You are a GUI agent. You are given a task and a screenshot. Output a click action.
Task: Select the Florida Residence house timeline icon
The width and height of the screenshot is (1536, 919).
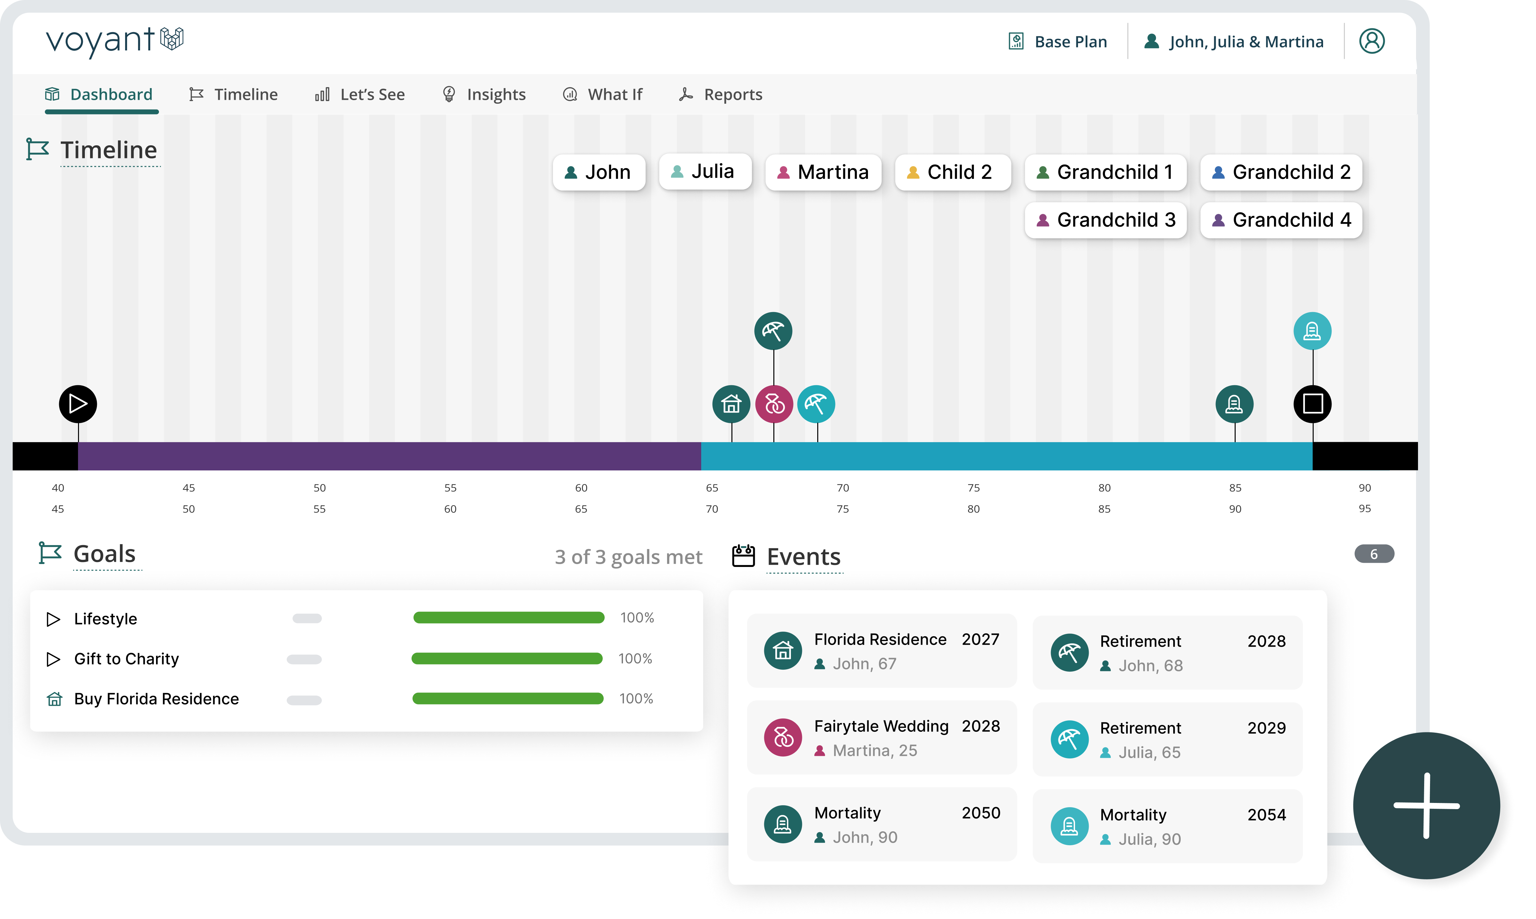click(x=730, y=404)
